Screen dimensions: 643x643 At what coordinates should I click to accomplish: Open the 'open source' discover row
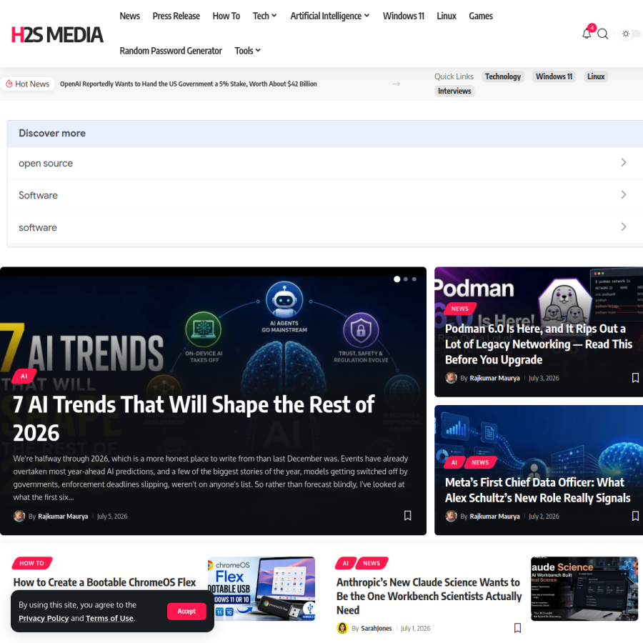[x=325, y=163]
